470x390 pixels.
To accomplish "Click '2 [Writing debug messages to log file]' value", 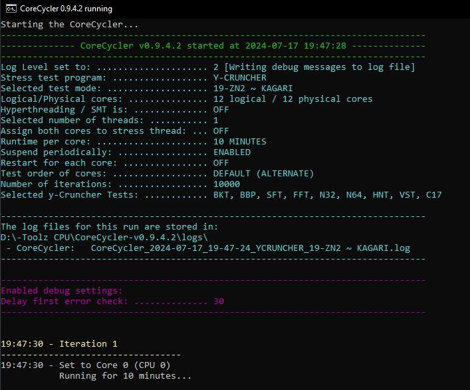I will (x=314, y=67).
